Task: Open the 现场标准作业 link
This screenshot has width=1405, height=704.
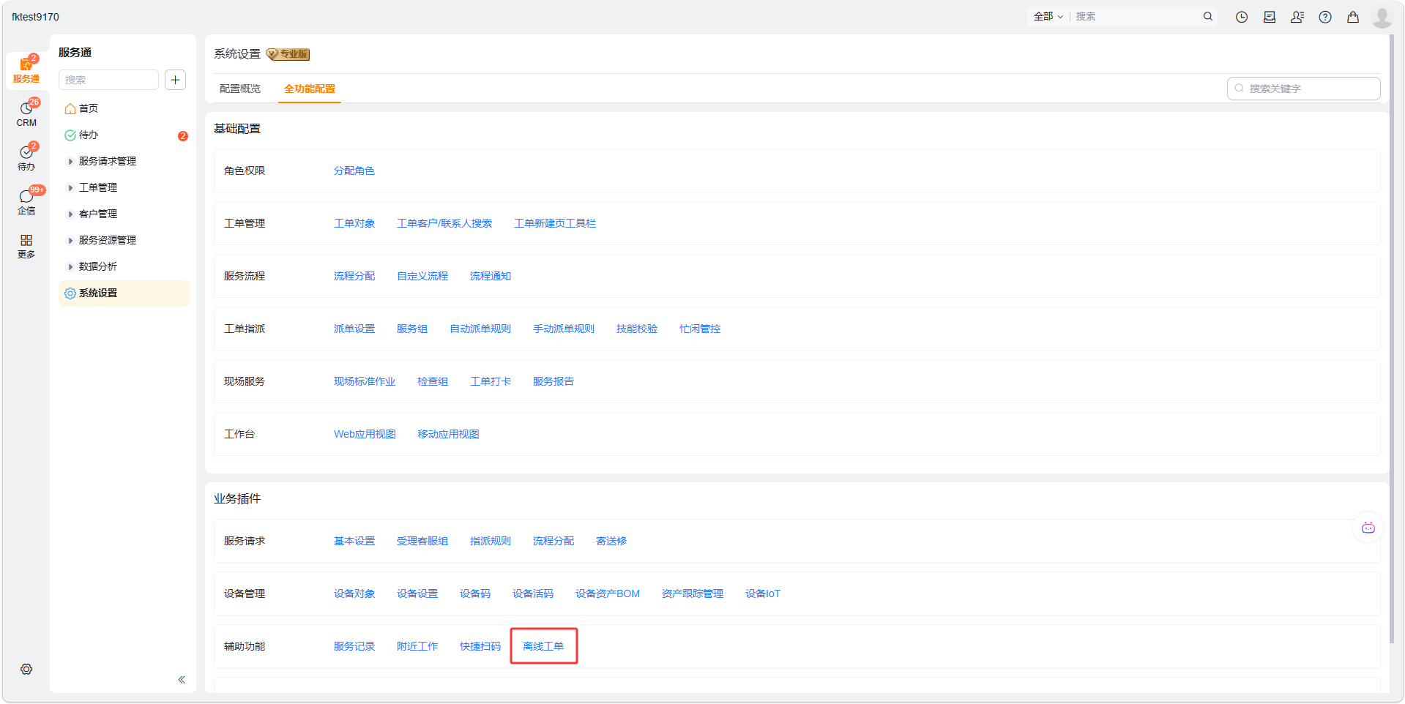Action: click(x=365, y=381)
